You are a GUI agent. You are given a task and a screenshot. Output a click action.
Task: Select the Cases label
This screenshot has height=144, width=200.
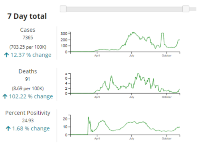tap(28, 30)
